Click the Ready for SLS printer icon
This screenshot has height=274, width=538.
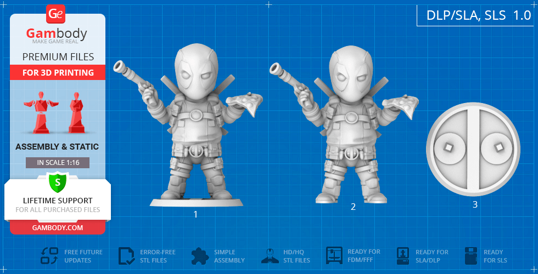(x=471, y=256)
